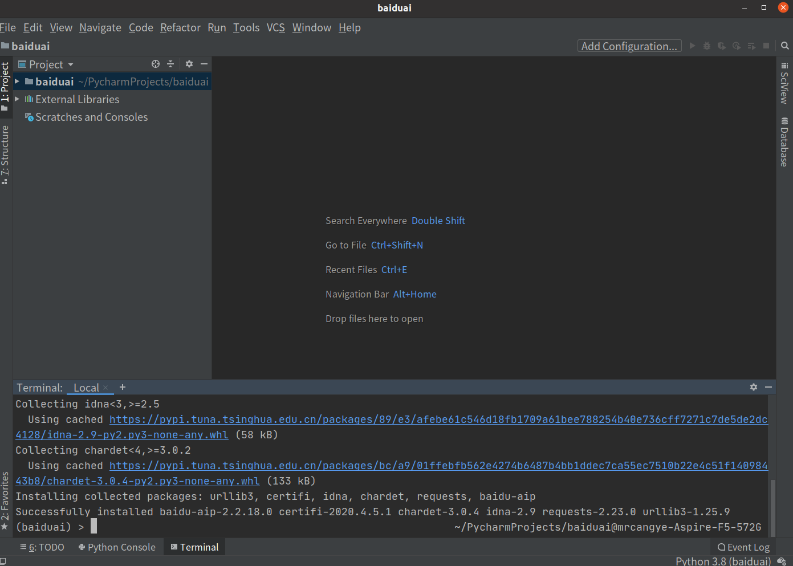Toggle the Database side panel
The image size is (793, 566).
coord(784,142)
